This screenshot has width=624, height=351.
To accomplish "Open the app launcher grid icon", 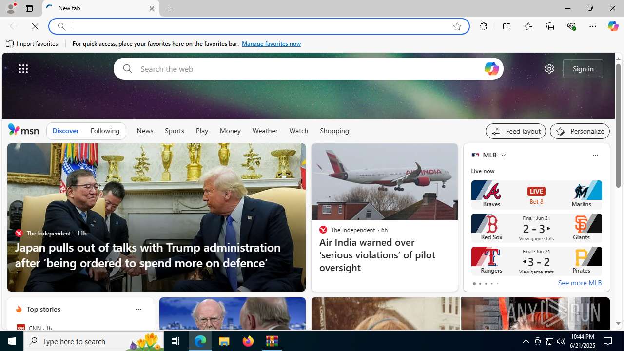I will tap(23, 69).
